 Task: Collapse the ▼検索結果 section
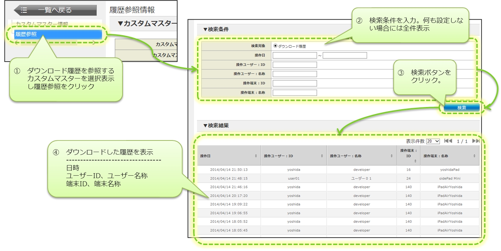pos(216,125)
